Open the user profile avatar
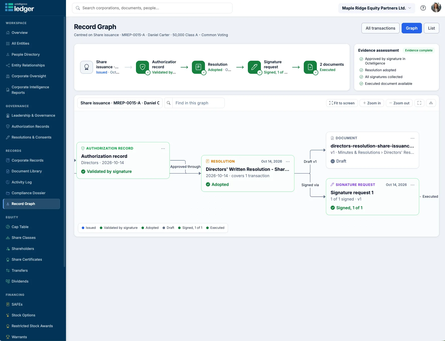This screenshot has height=341, width=445. [x=436, y=8]
